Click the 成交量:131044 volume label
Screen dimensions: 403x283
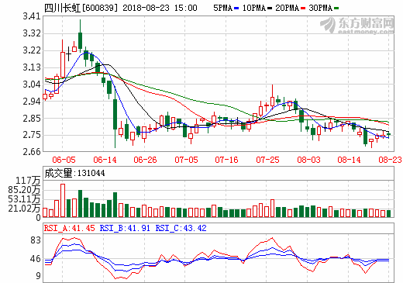[x=74, y=173]
